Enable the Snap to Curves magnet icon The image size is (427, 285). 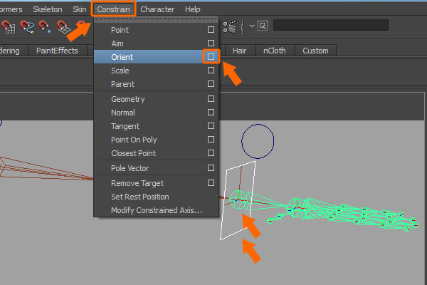(x=27, y=27)
